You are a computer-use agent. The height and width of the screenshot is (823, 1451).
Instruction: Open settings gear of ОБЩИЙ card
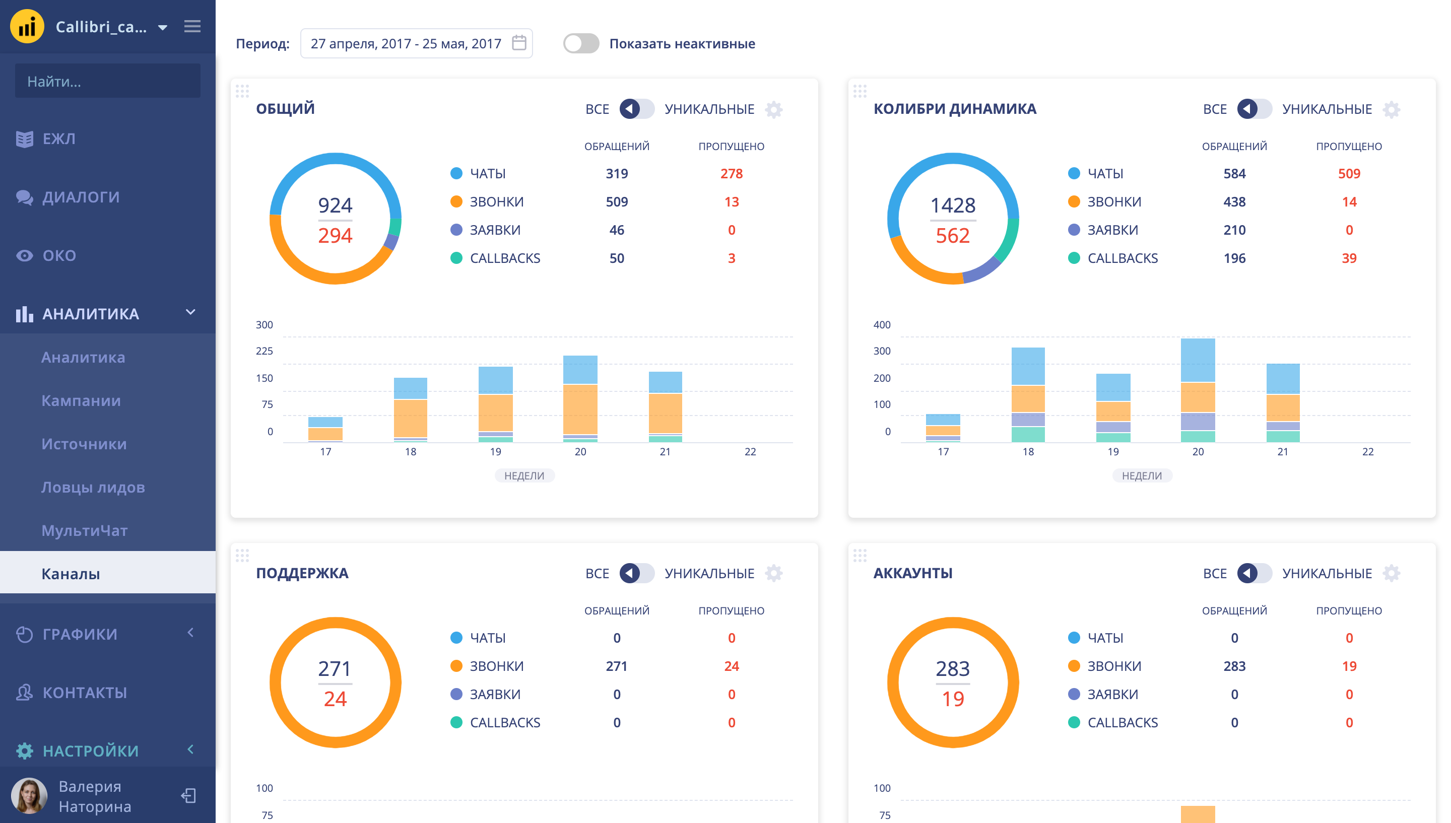pos(773,109)
